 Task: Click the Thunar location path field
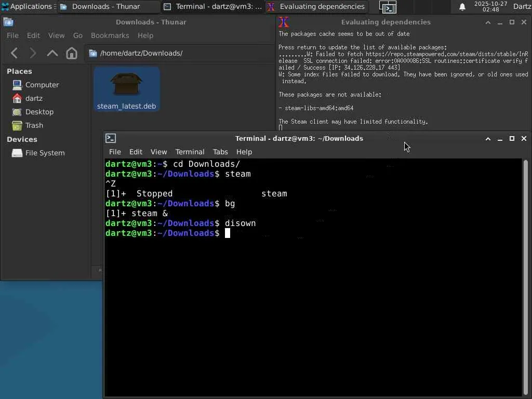click(x=180, y=54)
